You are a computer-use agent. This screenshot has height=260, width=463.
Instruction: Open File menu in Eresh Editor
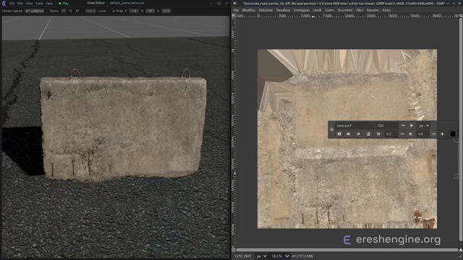point(12,4)
